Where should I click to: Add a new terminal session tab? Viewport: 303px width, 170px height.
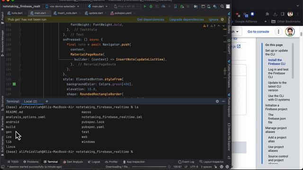tap(47, 102)
